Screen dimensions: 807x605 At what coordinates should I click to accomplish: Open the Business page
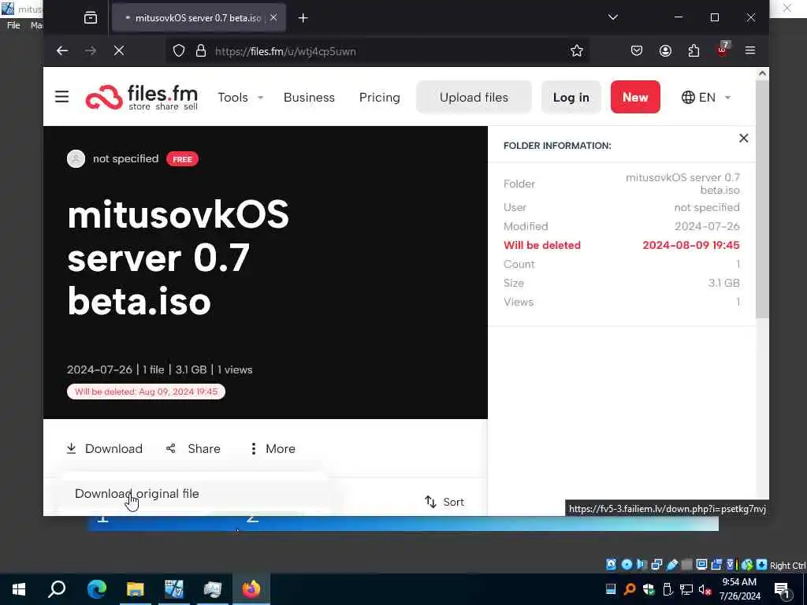click(309, 97)
